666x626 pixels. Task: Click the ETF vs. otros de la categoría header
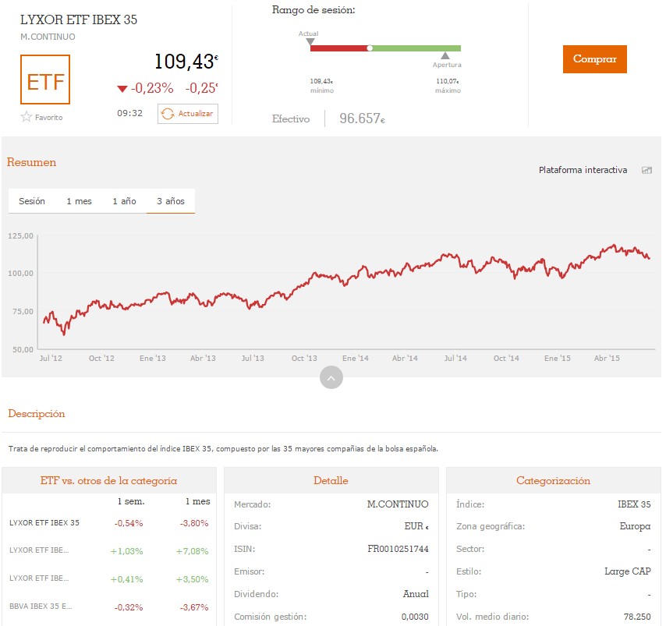108,480
